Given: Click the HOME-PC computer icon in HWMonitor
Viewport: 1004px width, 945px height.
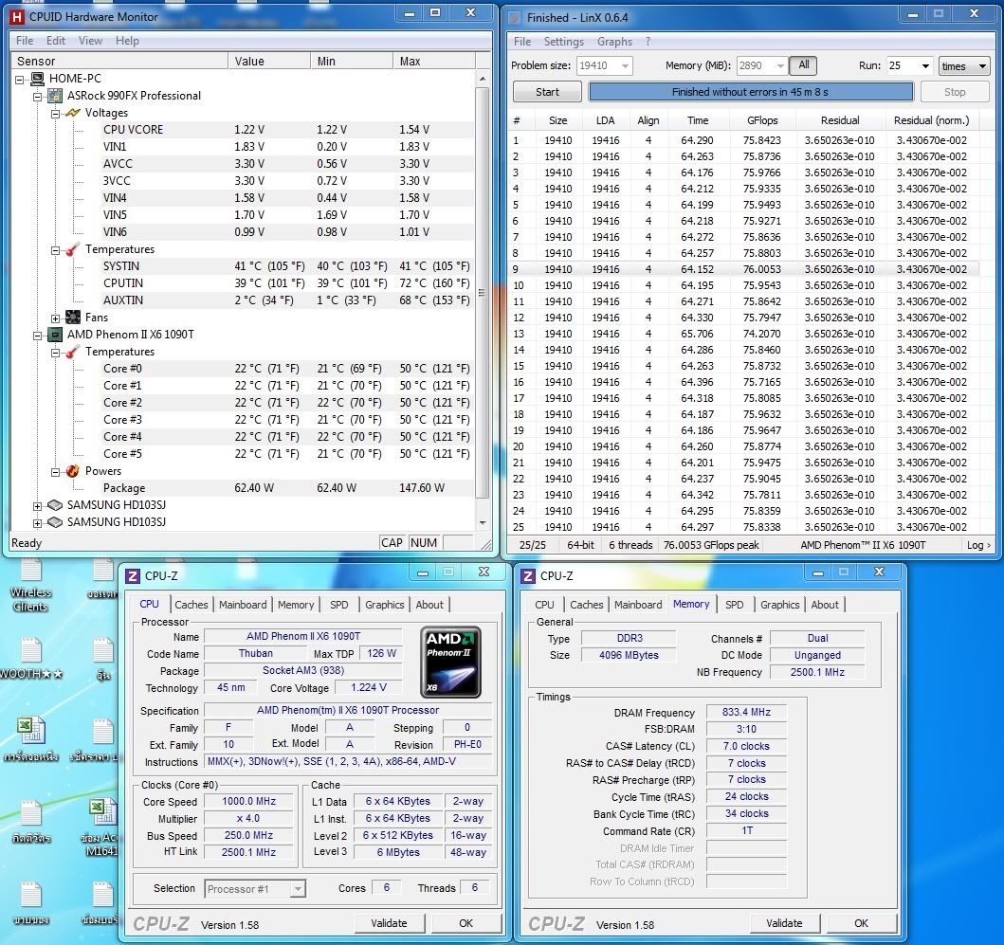Looking at the screenshot, I should [x=39, y=79].
